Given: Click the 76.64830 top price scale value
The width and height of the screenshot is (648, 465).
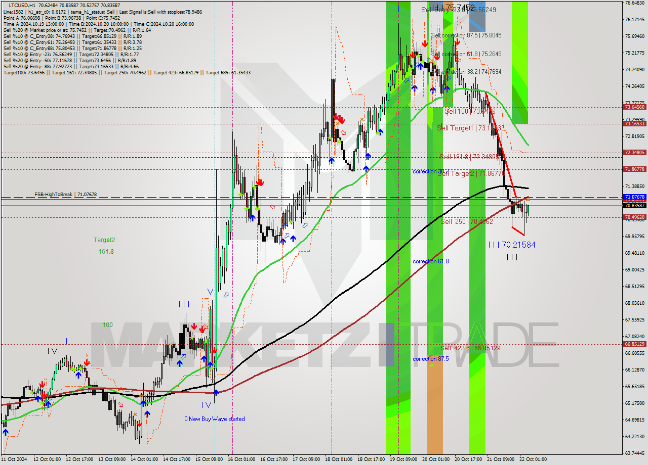Looking at the screenshot, I should 634,3.
